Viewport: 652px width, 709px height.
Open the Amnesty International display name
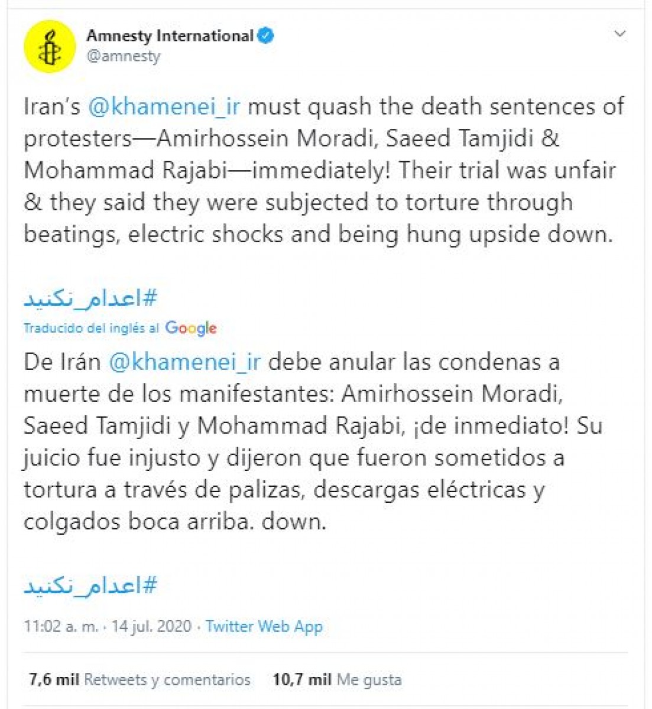coord(170,36)
